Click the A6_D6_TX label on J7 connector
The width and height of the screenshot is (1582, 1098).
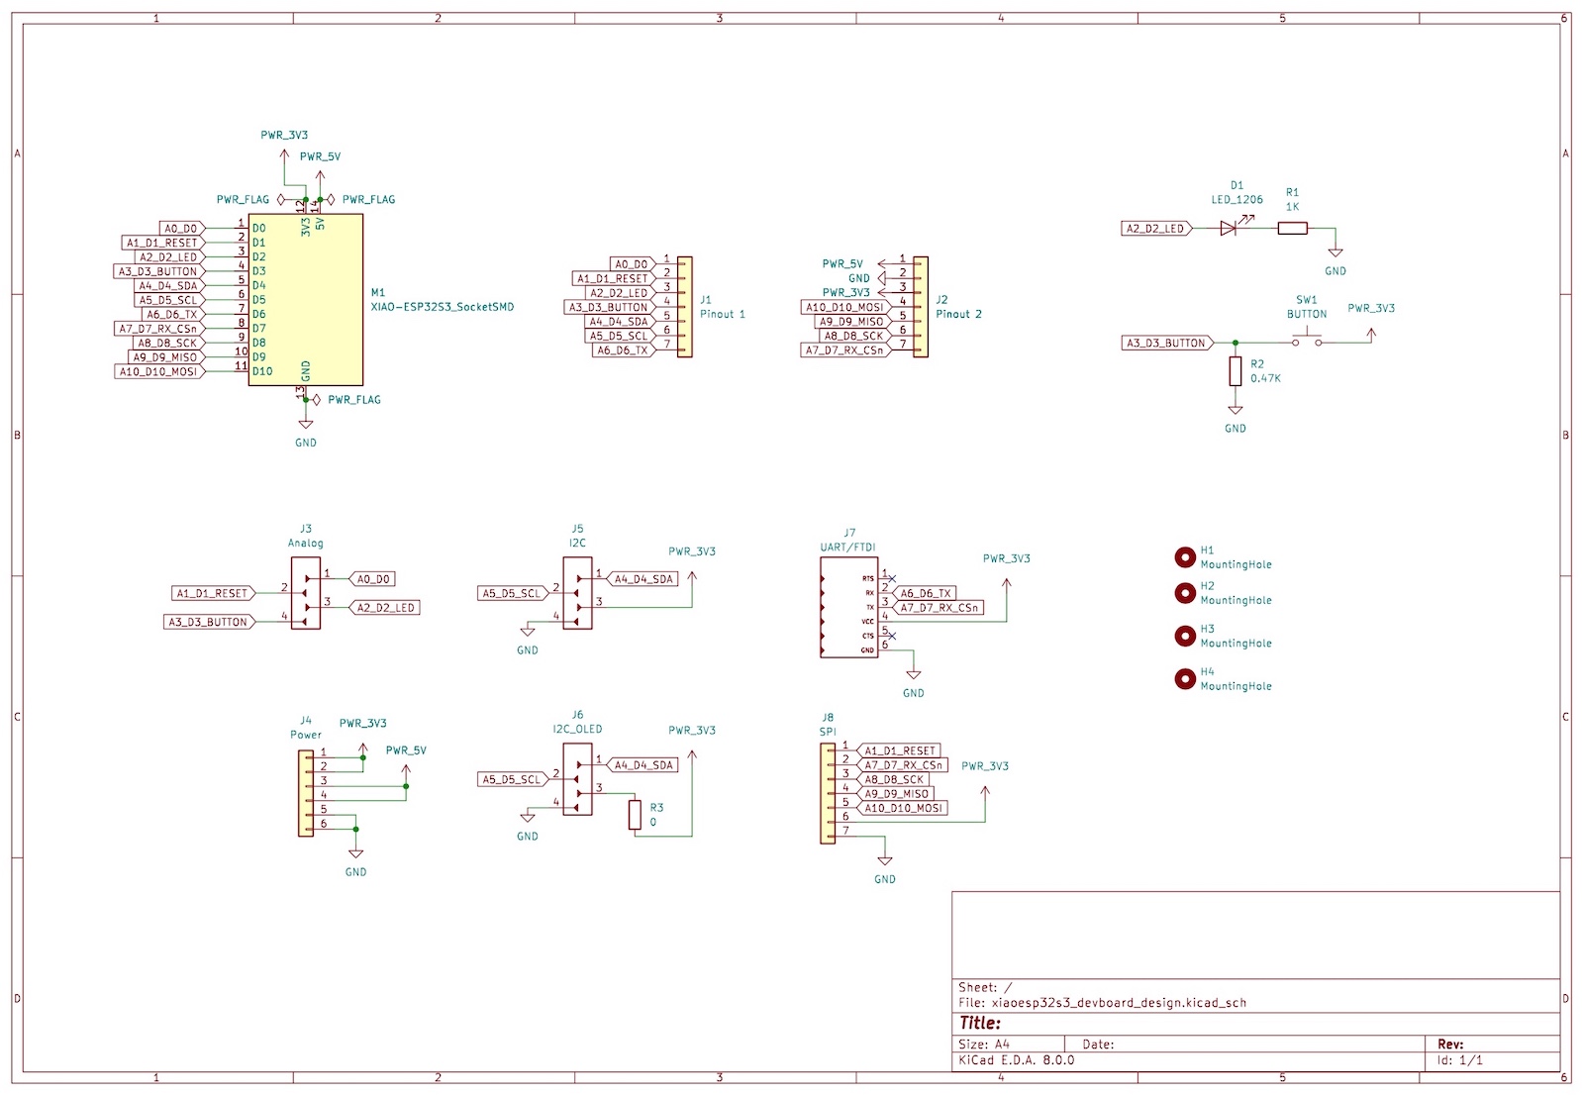(926, 593)
